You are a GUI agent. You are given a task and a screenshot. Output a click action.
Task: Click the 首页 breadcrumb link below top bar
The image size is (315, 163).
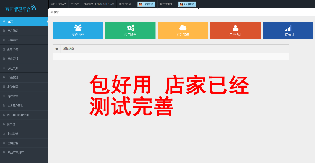click(x=57, y=13)
